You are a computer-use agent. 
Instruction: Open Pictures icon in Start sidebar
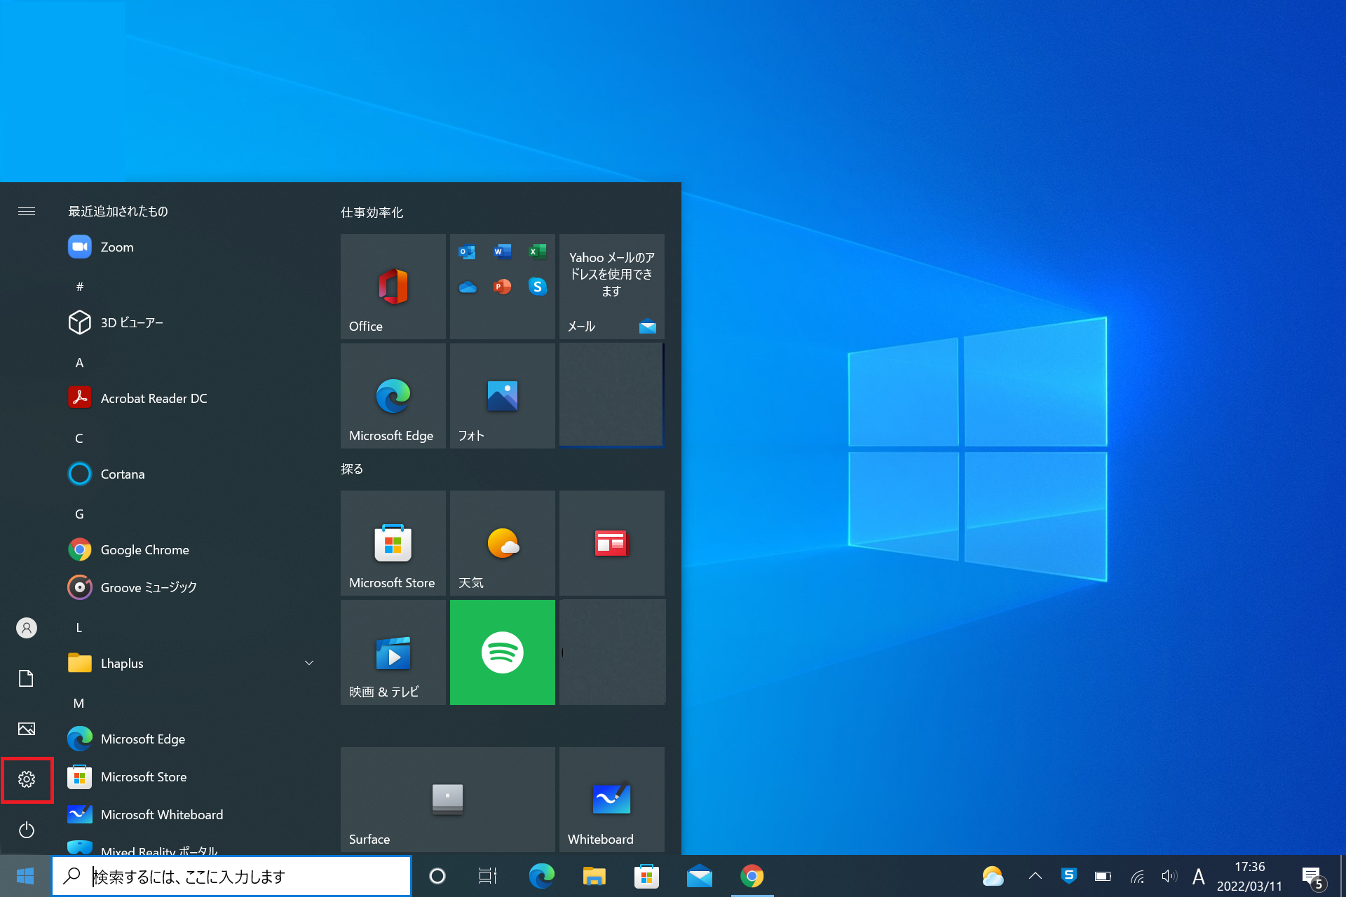pos(27,729)
